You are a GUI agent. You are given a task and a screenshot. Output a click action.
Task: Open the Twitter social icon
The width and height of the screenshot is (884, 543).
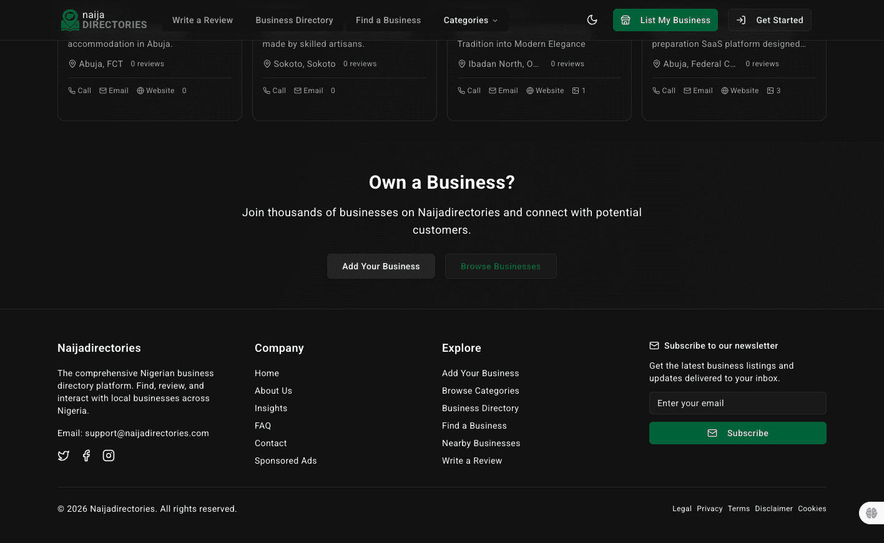[64, 456]
